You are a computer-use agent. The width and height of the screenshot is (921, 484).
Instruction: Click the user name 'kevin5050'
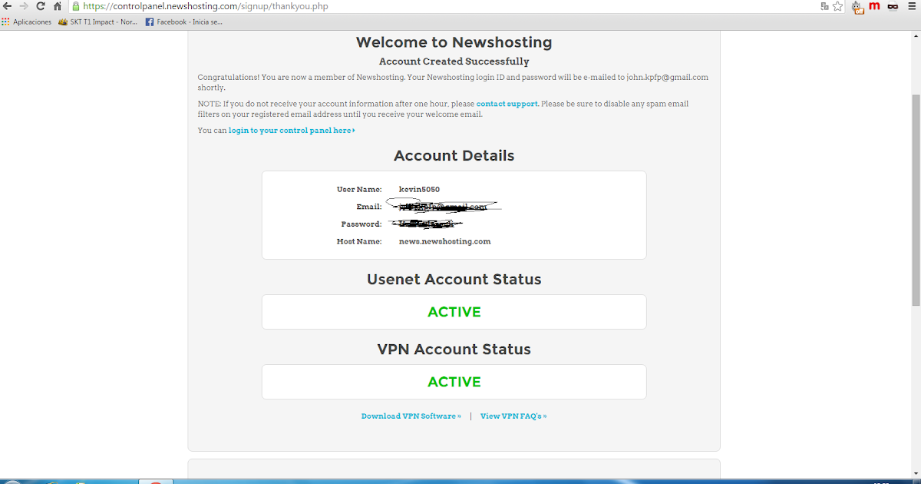click(419, 190)
